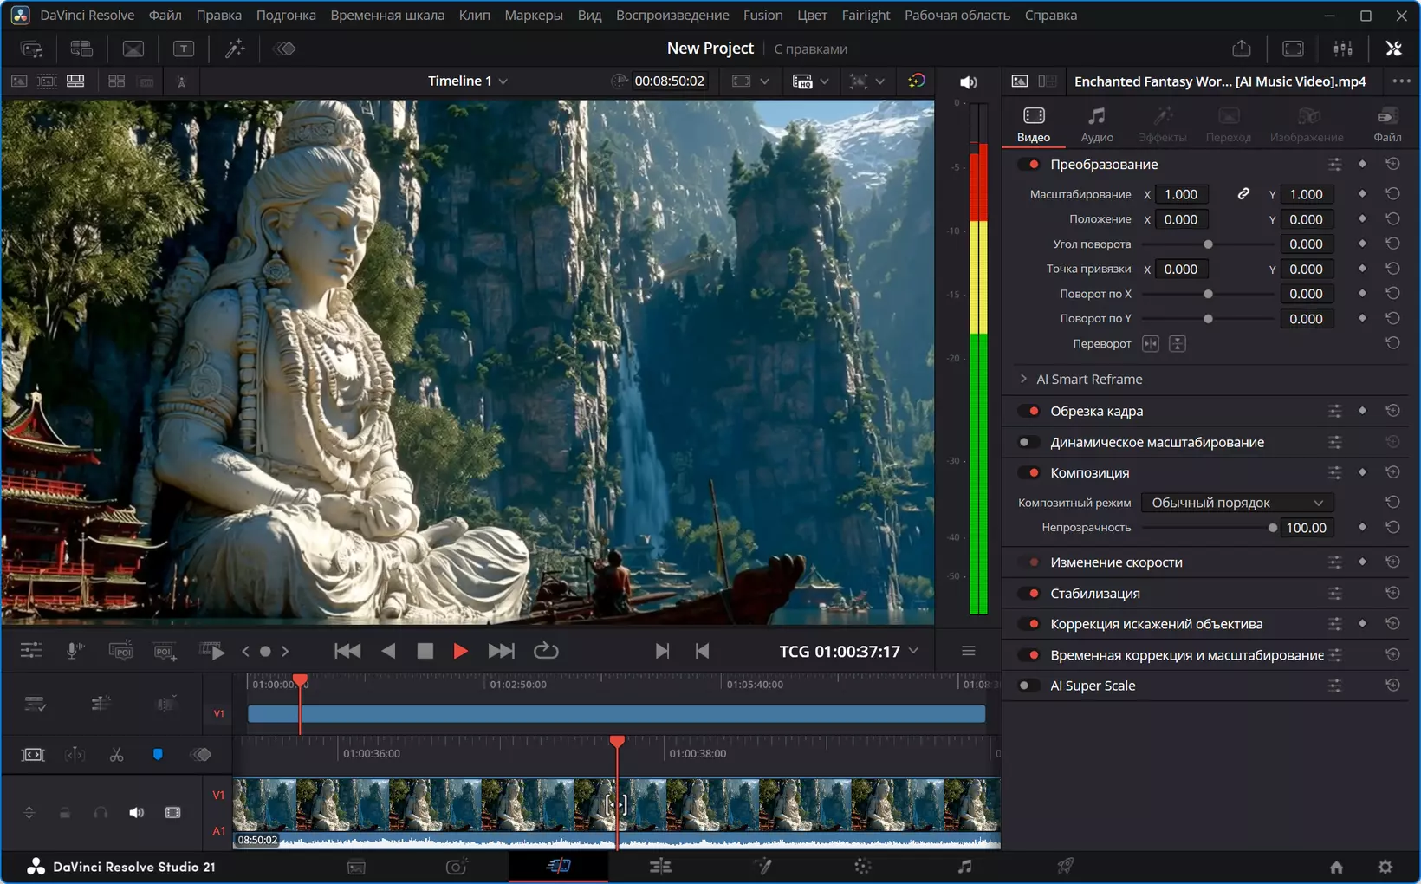Viewport: 1421px width, 884px height.
Task: Reset the Непрозрачность value
Action: pyautogui.click(x=1392, y=527)
